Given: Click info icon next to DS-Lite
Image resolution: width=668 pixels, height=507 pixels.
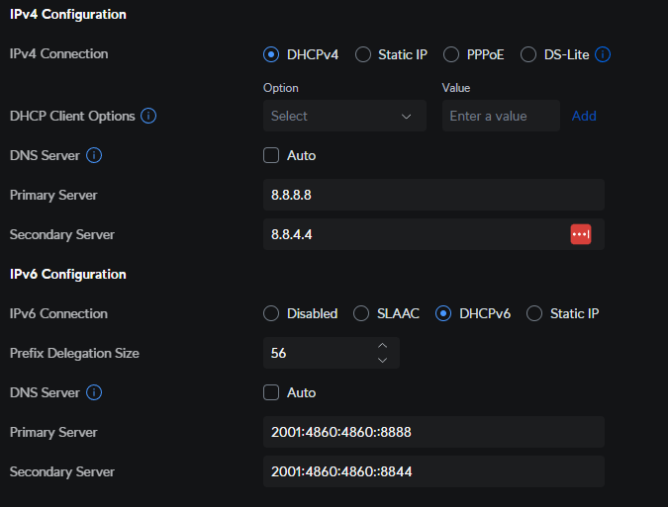Looking at the screenshot, I should click(603, 54).
